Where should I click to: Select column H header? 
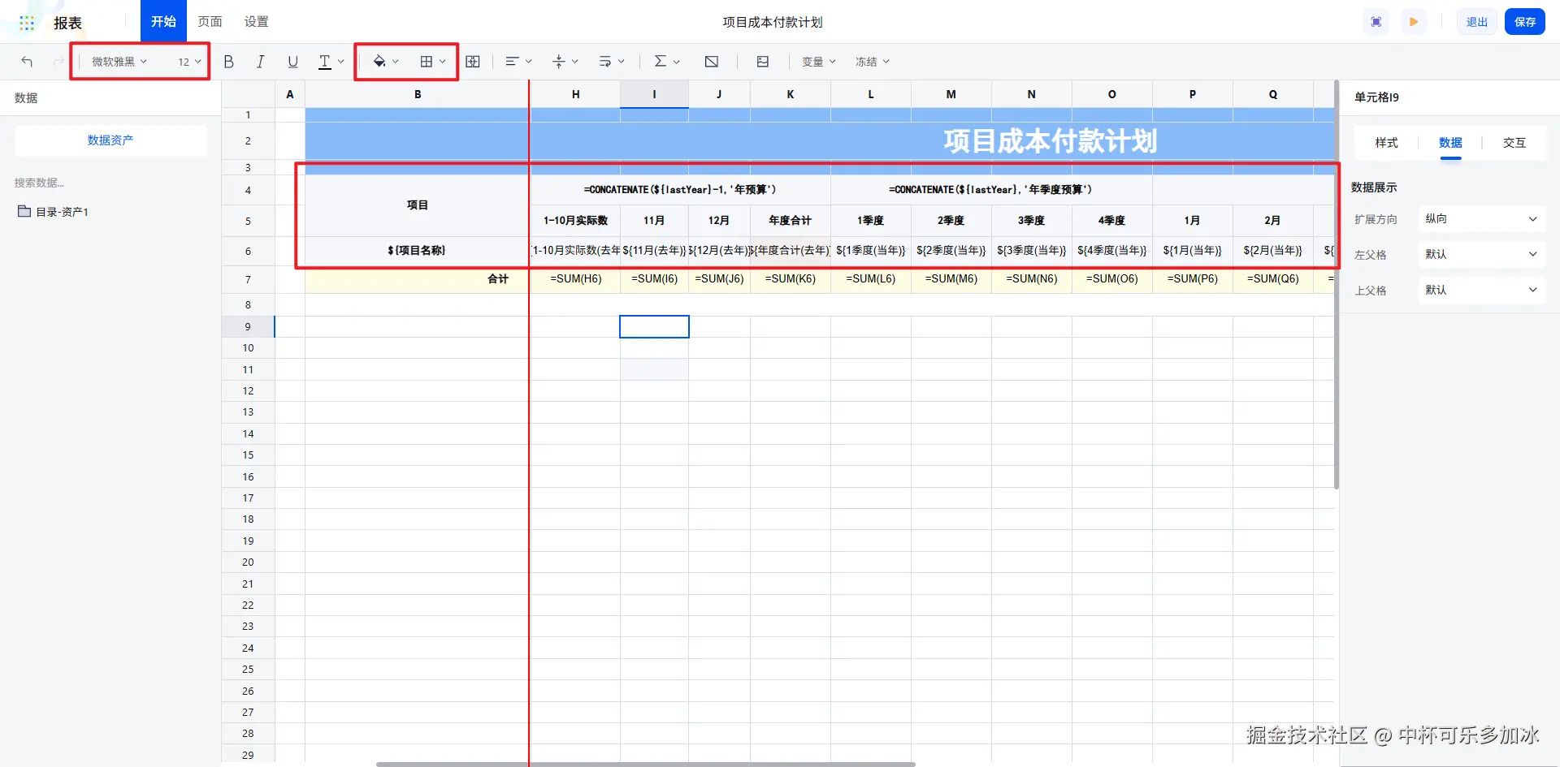(x=575, y=94)
